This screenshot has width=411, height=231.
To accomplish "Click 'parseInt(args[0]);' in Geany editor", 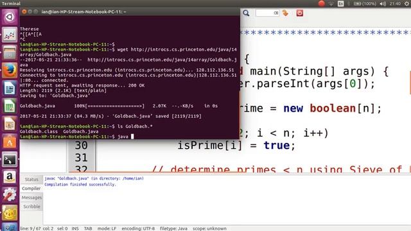I will [x=316, y=84].
